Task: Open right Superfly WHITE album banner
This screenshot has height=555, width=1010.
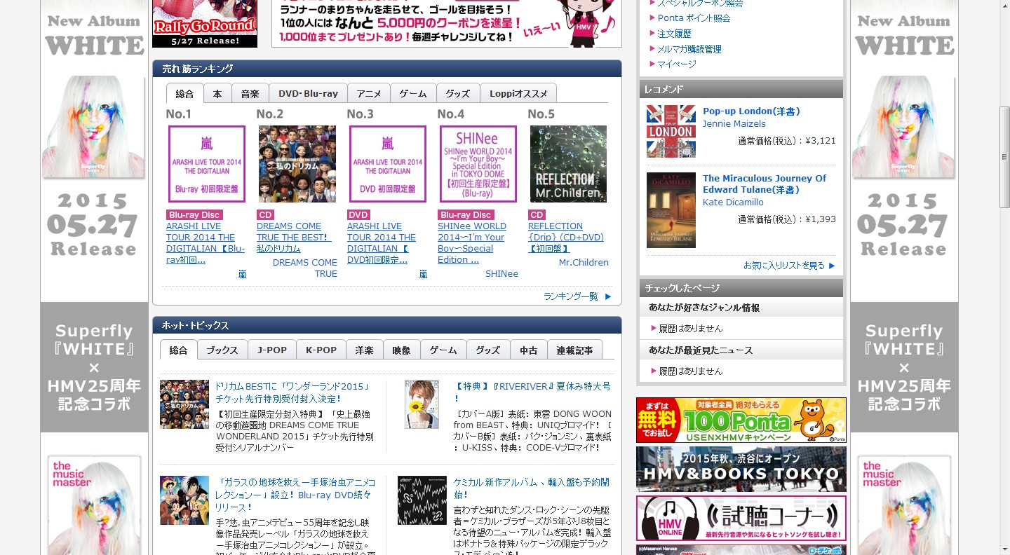Action: point(904,277)
